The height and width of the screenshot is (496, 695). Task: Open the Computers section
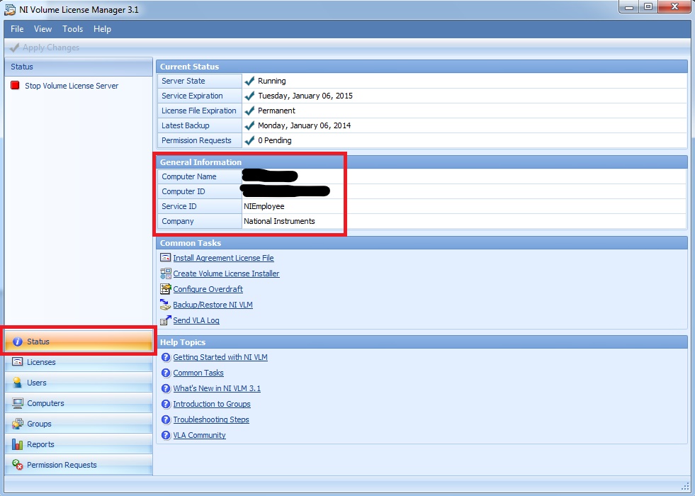[79, 403]
